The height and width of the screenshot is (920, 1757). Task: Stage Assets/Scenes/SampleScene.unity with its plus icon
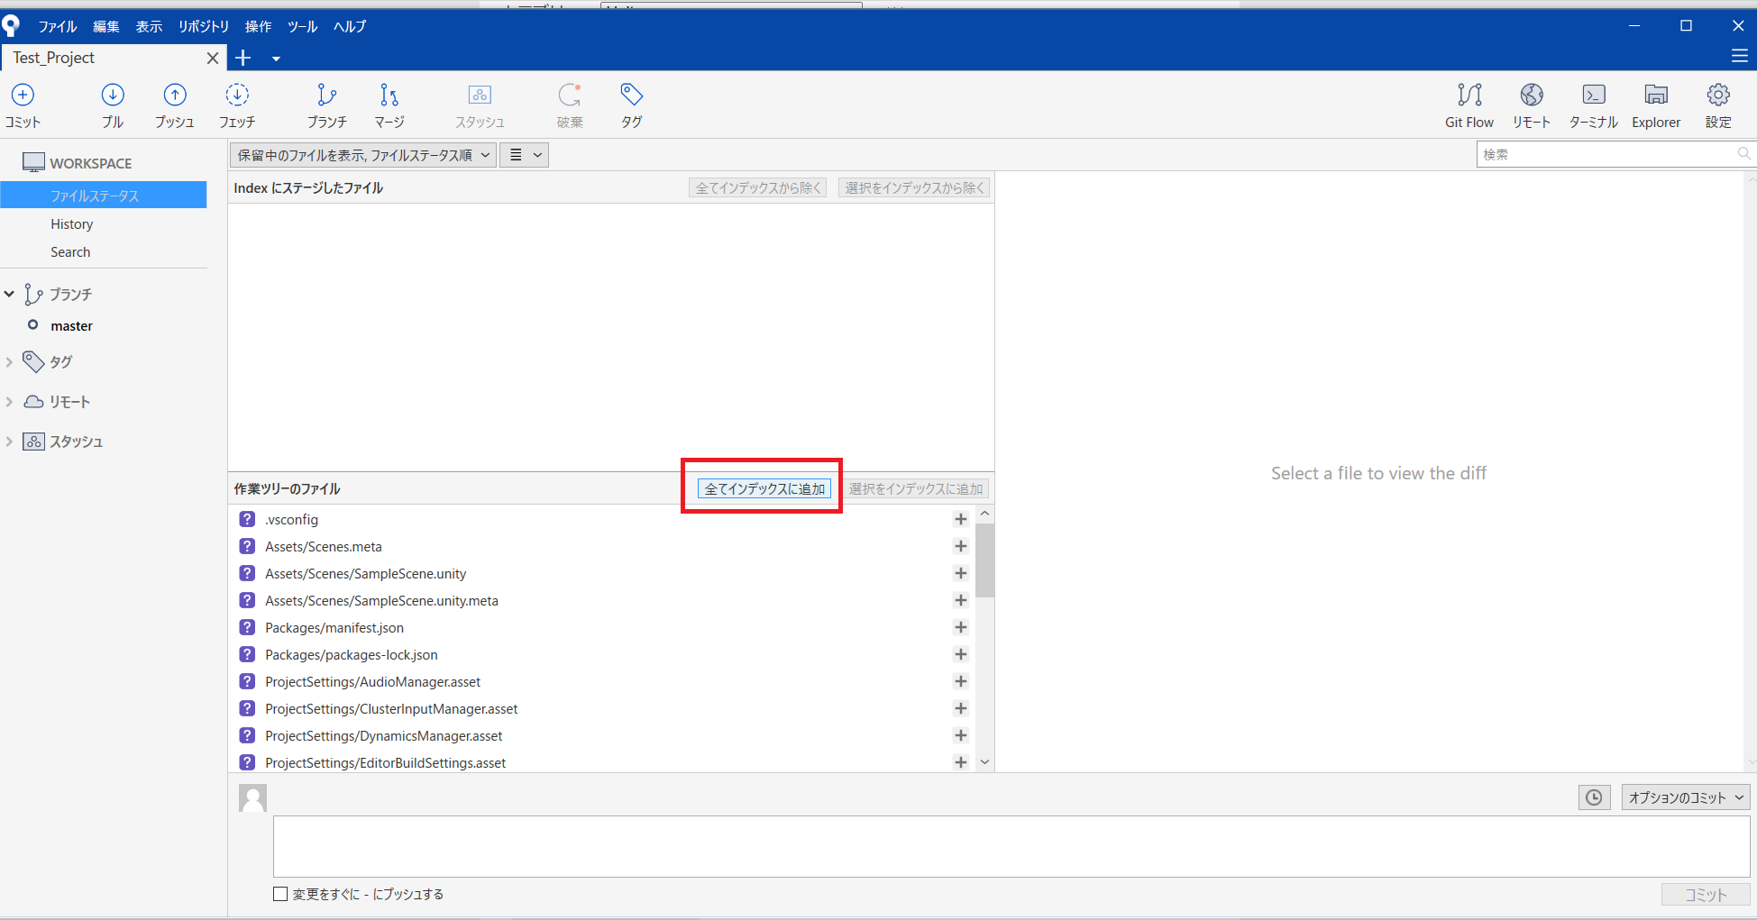pos(960,573)
